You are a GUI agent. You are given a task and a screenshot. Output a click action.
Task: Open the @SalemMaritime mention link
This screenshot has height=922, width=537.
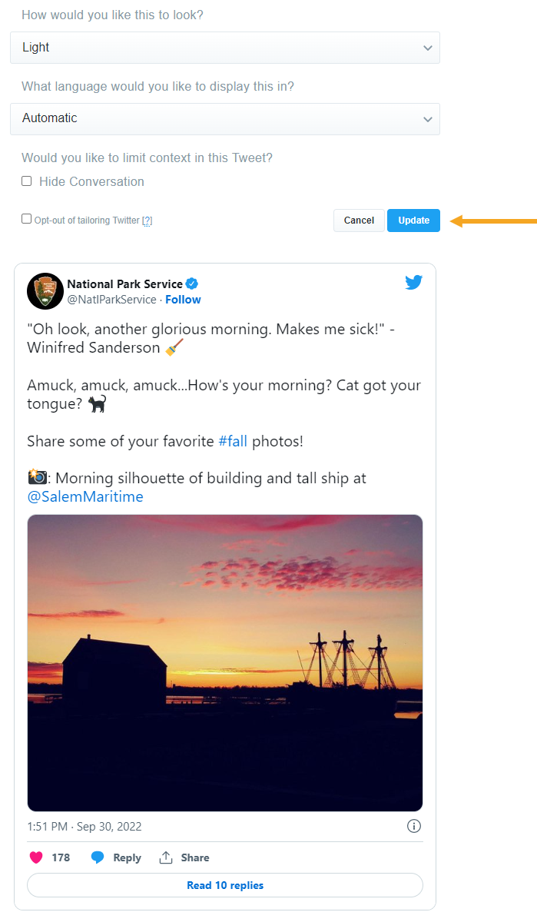pos(85,496)
